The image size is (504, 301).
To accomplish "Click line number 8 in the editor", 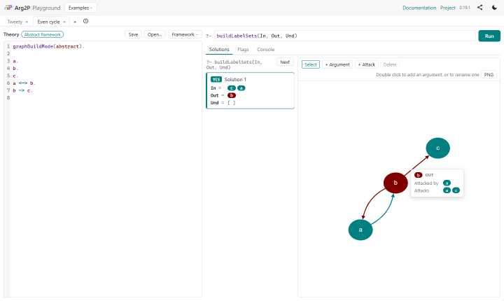I will 8,98.
